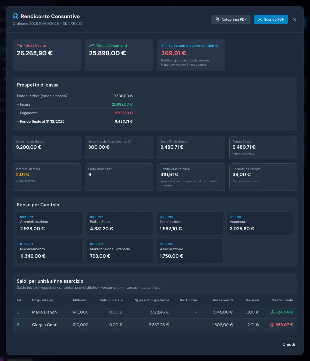Click the Saldo Iniziale Banca card

pos(47,148)
